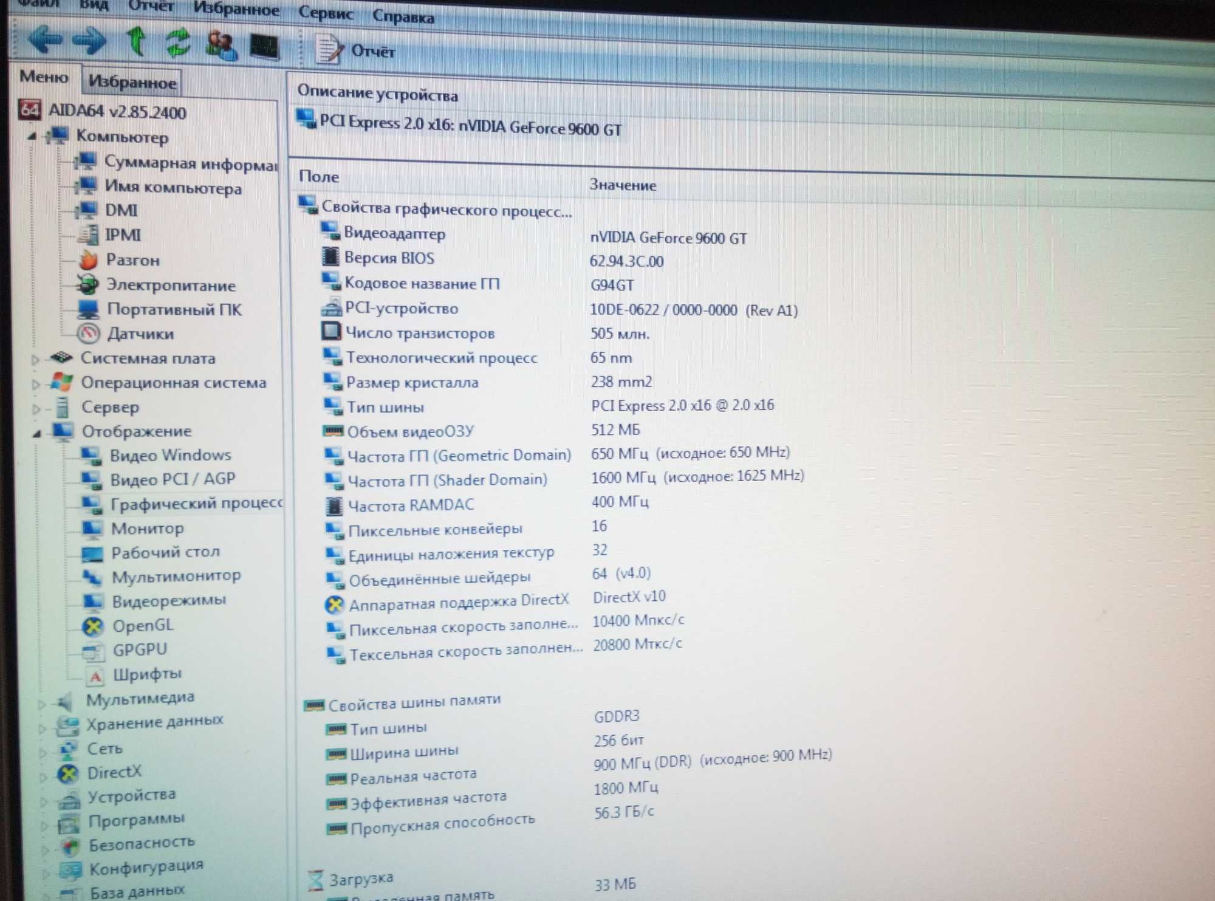Screen dimensions: 1215x901
Task: Click the GPGPU icon in tree
Action: tap(93, 651)
